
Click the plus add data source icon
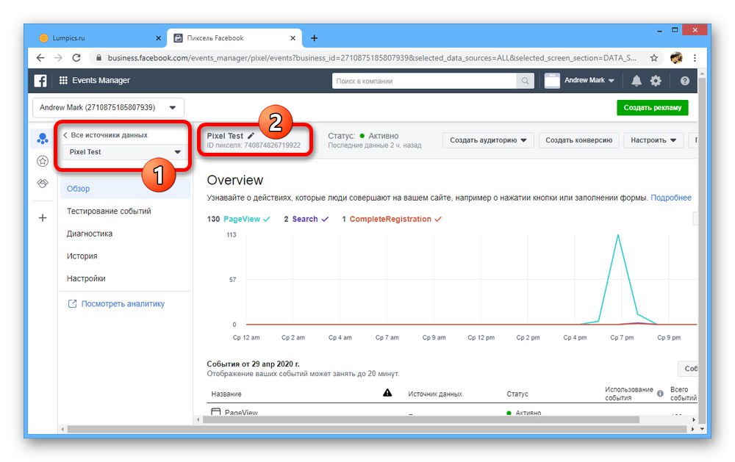pyautogui.click(x=43, y=218)
